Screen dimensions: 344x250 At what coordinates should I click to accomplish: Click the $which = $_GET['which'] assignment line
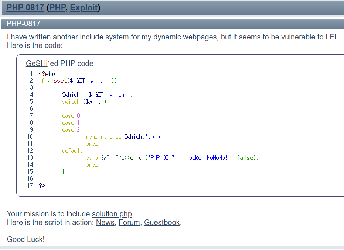(98, 94)
